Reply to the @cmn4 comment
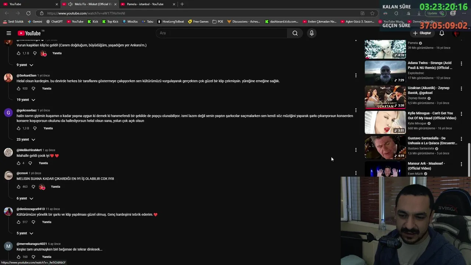Screen dimensions: 471x265 tap(56, 187)
